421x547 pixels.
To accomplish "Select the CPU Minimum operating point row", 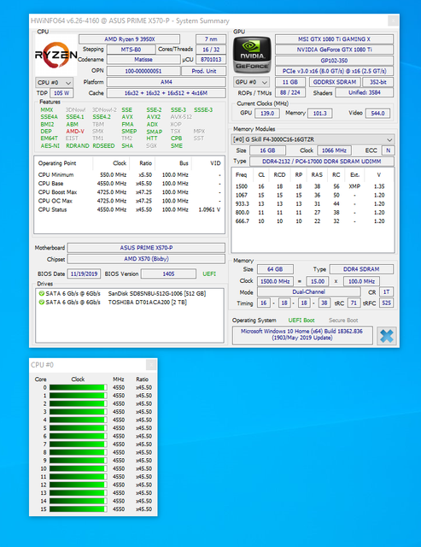I will tap(129, 174).
